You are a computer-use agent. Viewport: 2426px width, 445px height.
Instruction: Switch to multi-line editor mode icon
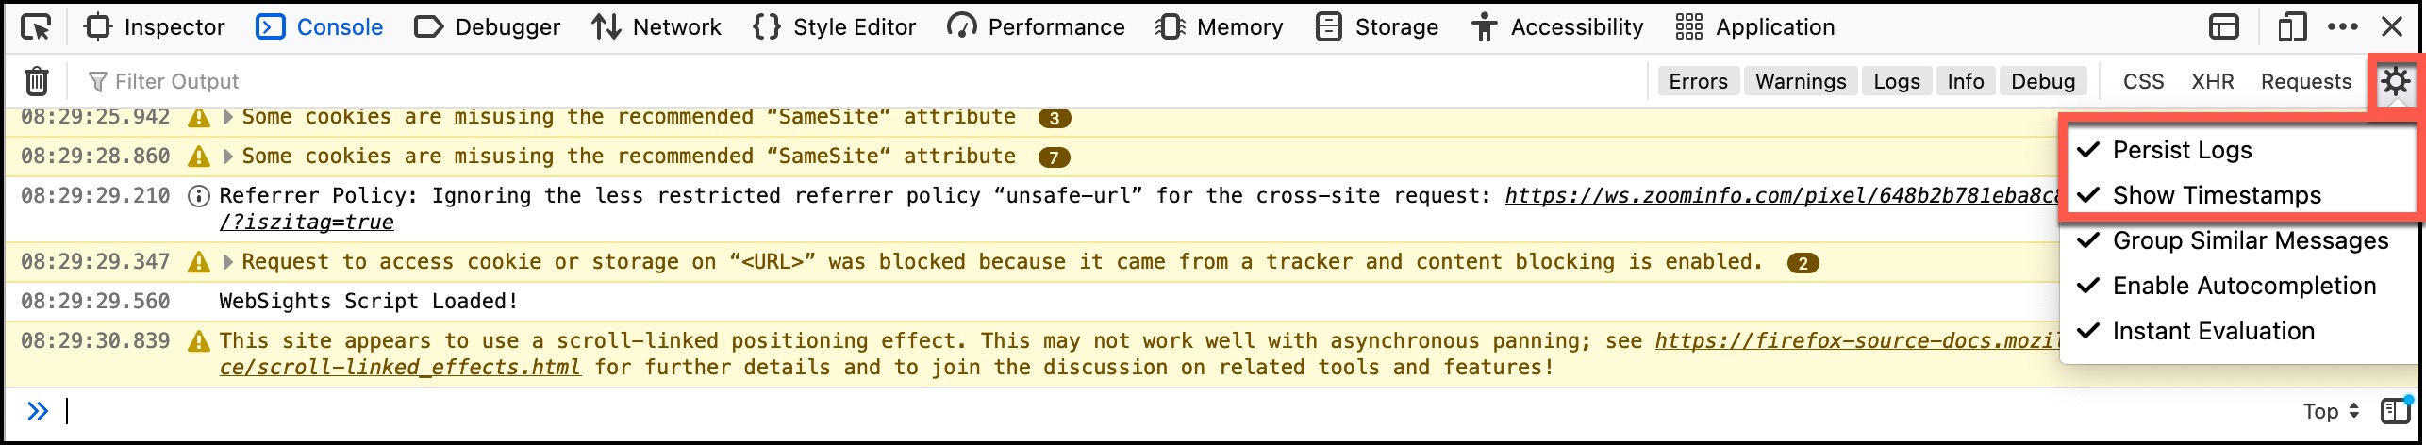point(2395,411)
